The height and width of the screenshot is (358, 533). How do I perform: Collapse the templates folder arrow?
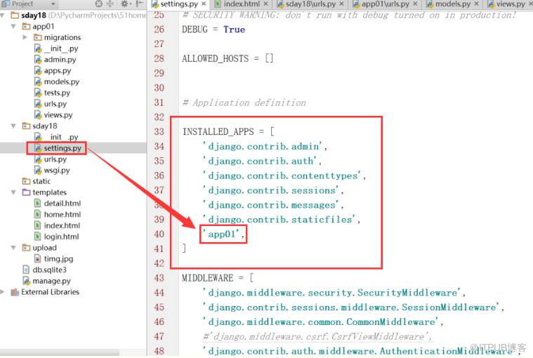[x=13, y=192]
